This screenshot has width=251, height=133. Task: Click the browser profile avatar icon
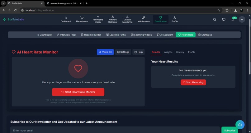tap(241, 10)
